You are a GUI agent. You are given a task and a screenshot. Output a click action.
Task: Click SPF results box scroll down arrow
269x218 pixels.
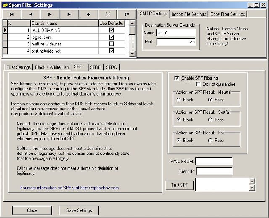[x=252, y=188]
